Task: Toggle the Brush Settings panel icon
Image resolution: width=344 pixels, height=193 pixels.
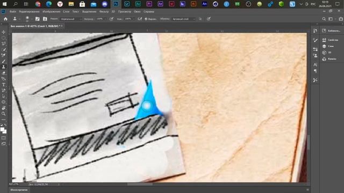Action: click(x=38, y=19)
